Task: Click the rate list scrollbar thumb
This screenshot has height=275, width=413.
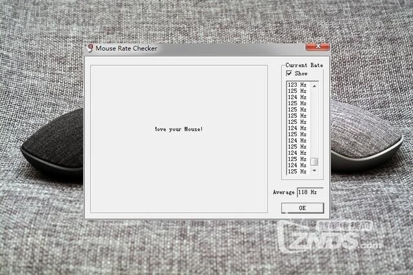Action: point(314,162)
